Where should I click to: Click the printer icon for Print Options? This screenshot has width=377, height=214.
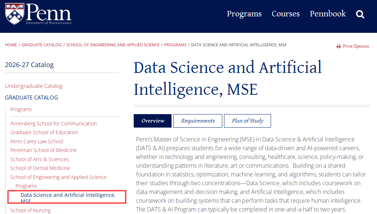(338, 46)
